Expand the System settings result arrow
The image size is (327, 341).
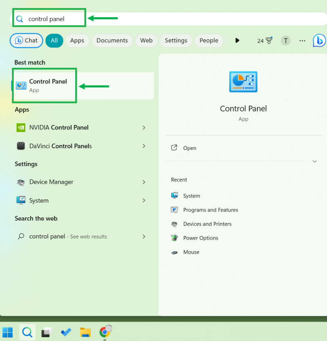pos(144,200)
